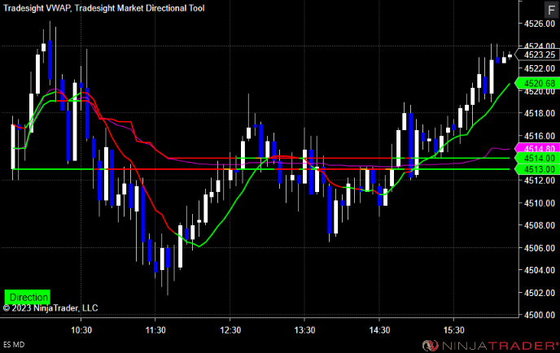
Task: Click the 4500.00 price axis label
Action: coord(540,315)
